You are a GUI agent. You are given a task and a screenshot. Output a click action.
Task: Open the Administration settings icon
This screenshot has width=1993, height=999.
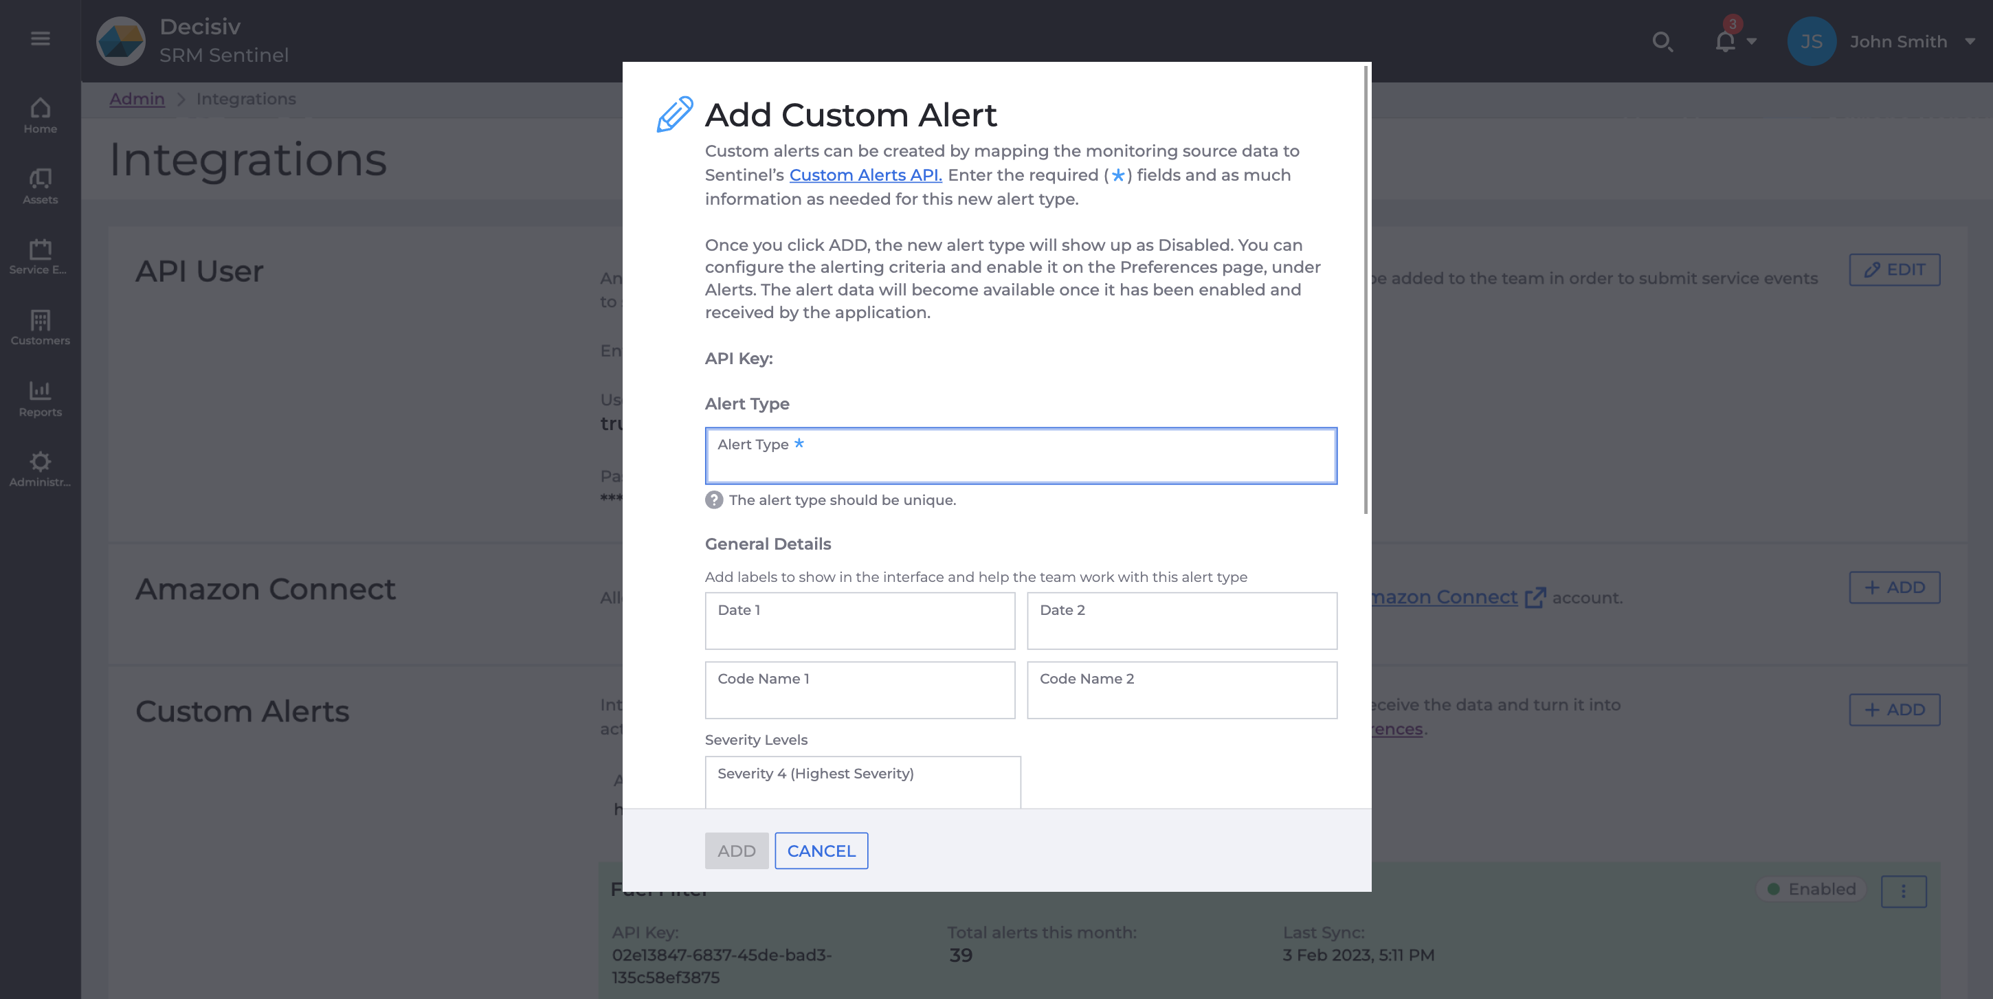pyautogui.click(x=39, y=462)
